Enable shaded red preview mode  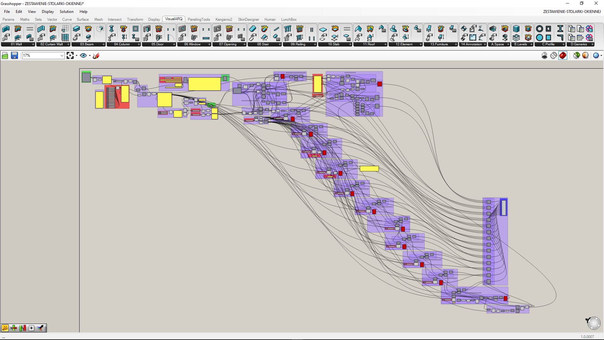563,56
